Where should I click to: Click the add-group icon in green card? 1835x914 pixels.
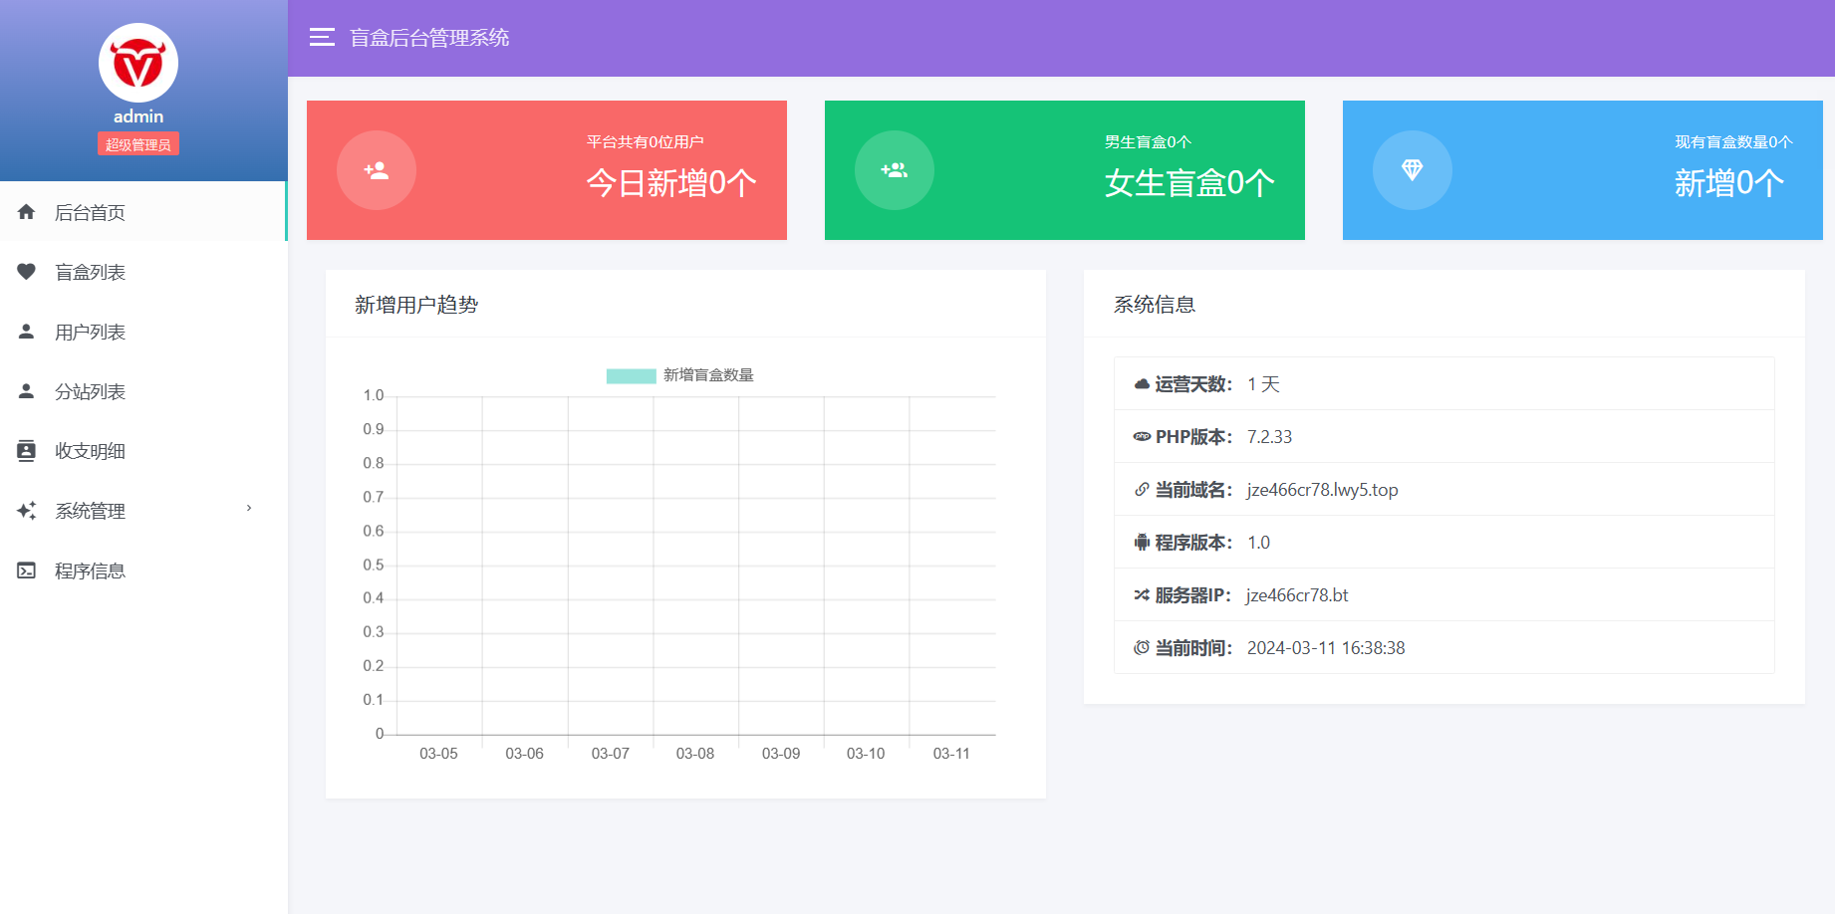895,170
